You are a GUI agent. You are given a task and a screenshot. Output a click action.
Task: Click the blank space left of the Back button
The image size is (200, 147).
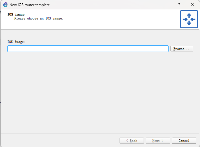[61, 141]
